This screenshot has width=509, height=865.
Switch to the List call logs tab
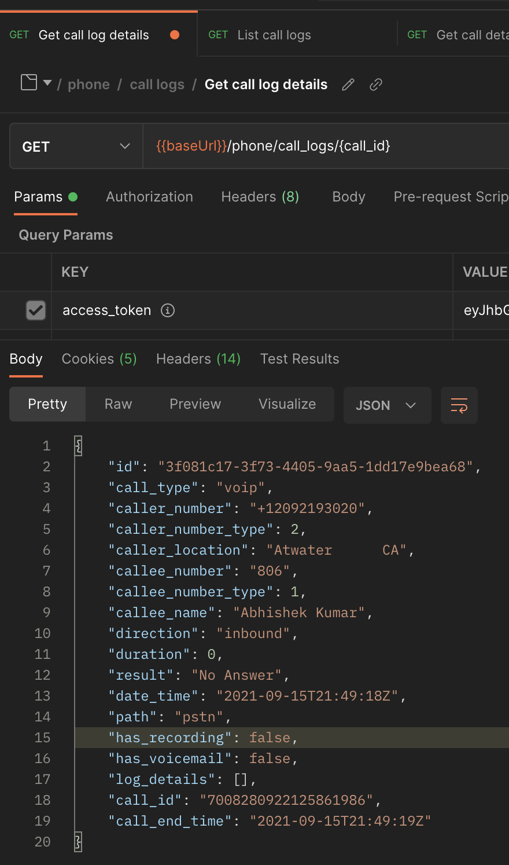point(274,35)
